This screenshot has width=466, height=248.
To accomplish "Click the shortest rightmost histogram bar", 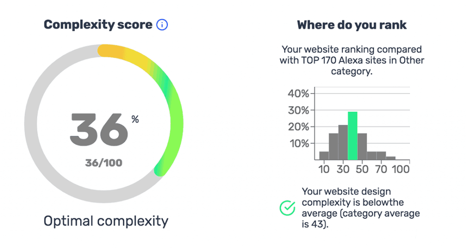I will pos(390,158).
